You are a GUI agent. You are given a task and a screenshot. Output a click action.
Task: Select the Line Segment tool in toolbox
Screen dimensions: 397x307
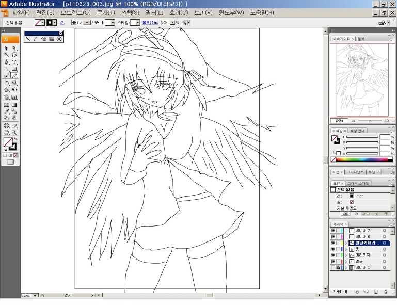click(x=6, y=69)
